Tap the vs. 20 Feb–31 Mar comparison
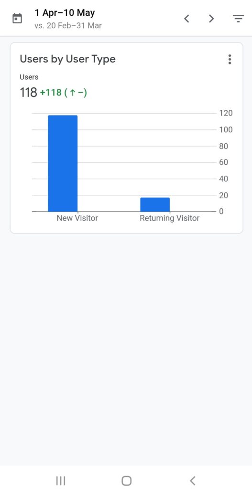 [x=68, y=26]
